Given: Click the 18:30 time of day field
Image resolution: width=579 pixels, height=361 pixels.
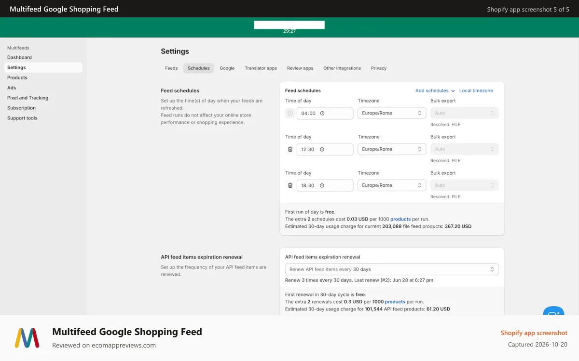Looking at the screenshot, I should click(x=325, y=185).
